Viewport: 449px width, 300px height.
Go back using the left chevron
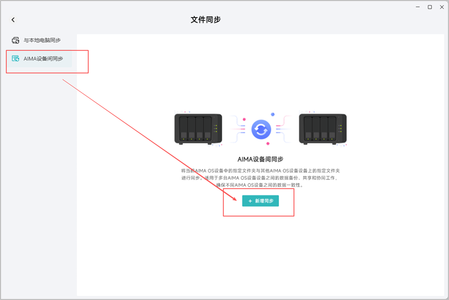pyautogui.click(x=13, y=20)
